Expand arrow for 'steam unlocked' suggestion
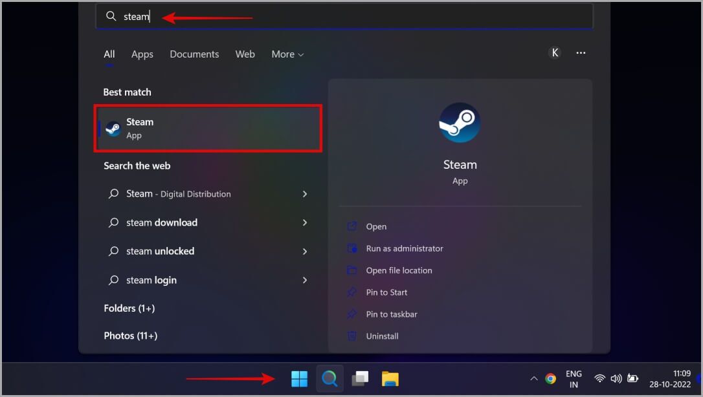 point(305,251)
